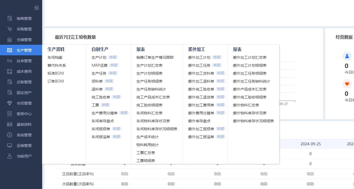Click the calculator icon for 成本费用
This screenshot has height=189, width=354.
coord(10,71)
